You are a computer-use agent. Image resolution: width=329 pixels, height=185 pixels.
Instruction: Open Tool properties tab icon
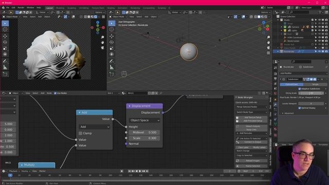pos(276,68)
